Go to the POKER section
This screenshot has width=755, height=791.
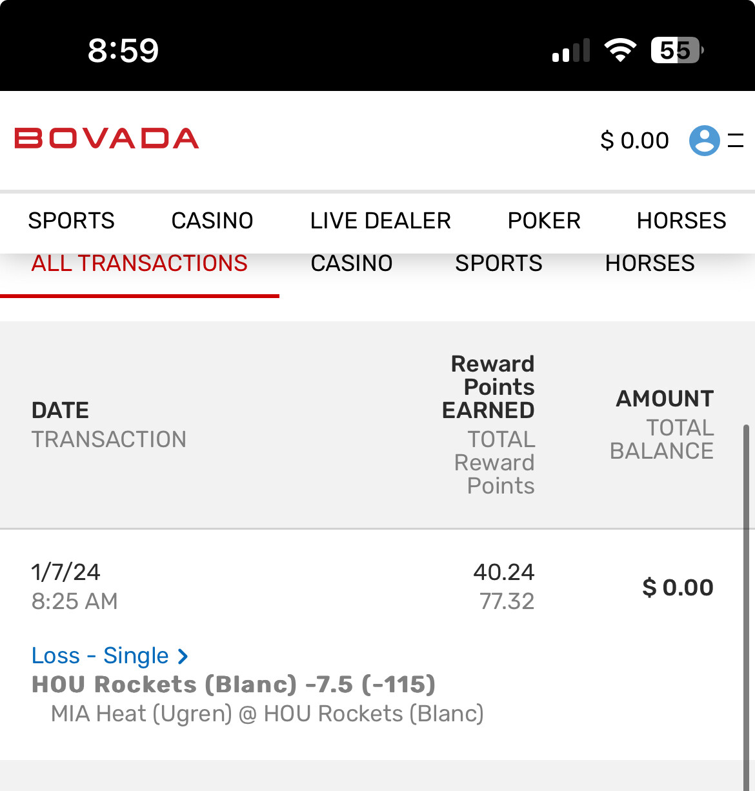tap(544, 221)
